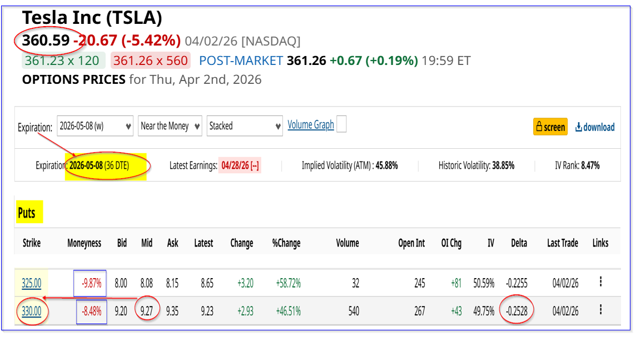Click the download arrow icon
Image resolution: width=641 pixels, height=337 pixels.
click(x=579, y=127)
